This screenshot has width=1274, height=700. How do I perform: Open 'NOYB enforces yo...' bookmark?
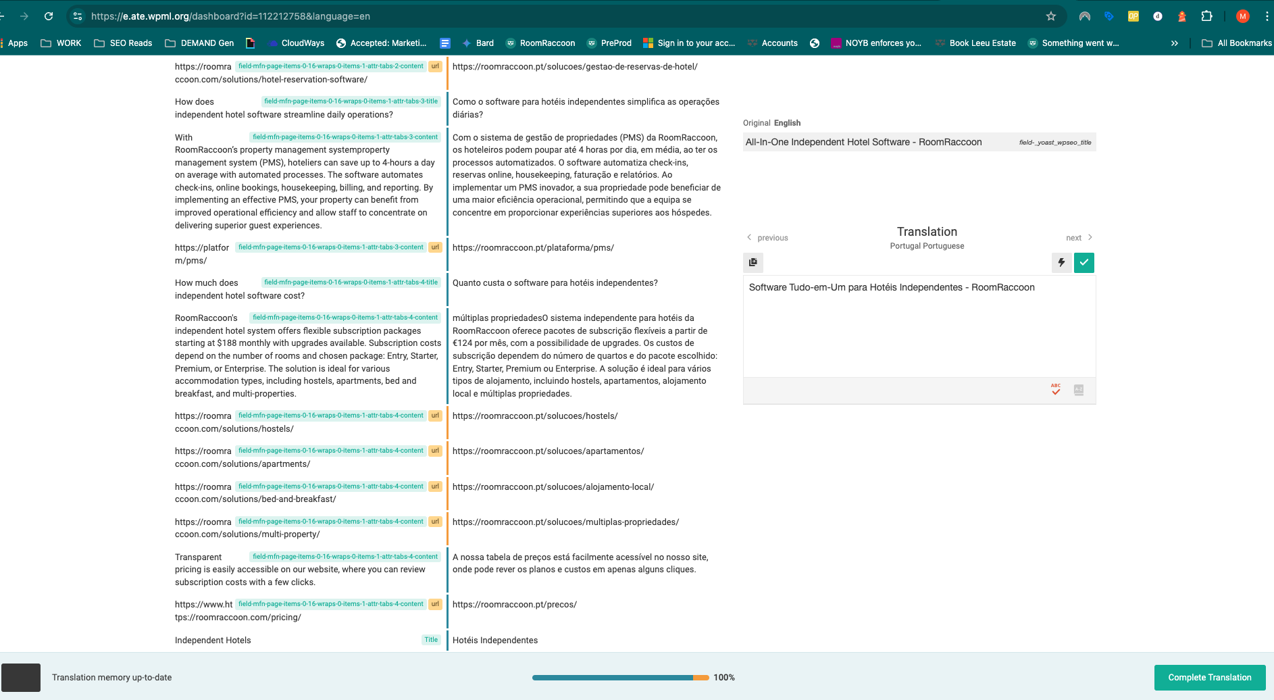(x=876, y=43)
